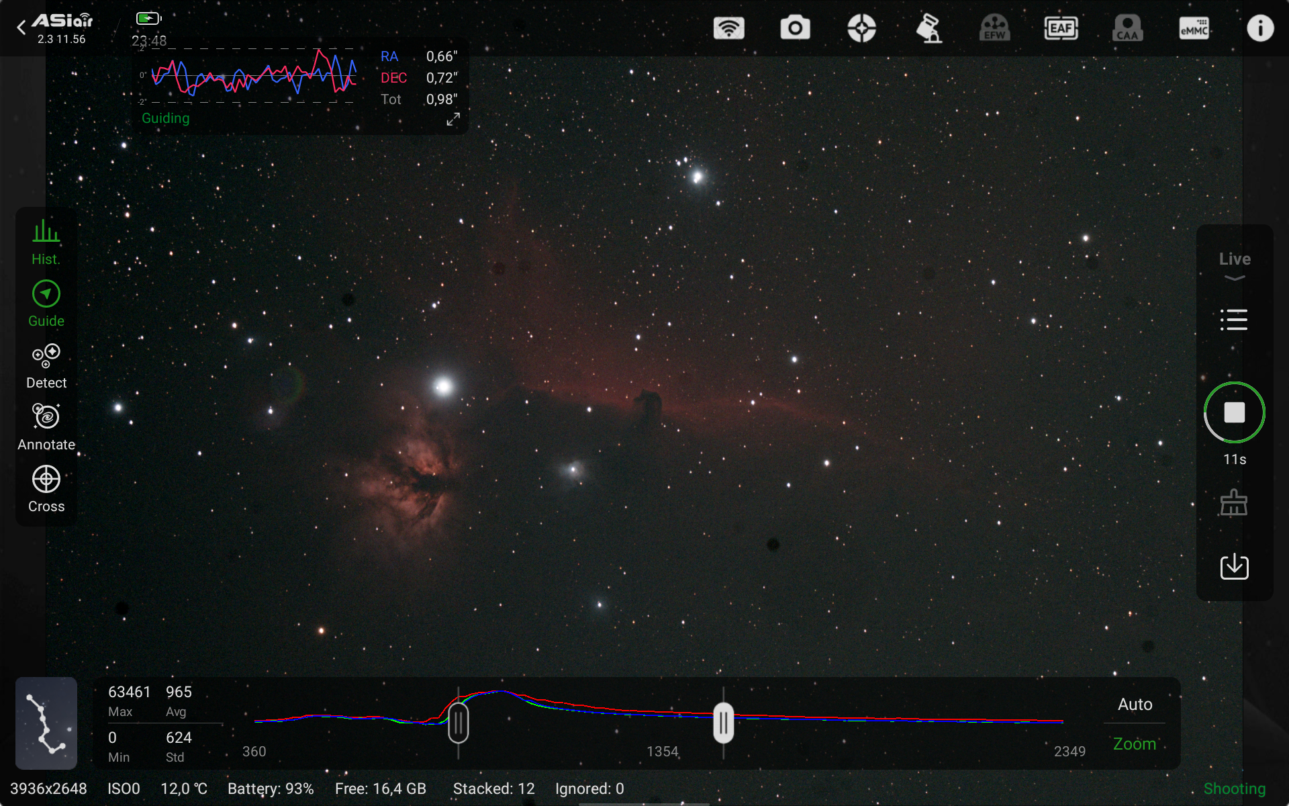Open the Wi-Fi settings icon
Image resolution: width=1289 pixels, height=806 pixels.
coord(728,28)
